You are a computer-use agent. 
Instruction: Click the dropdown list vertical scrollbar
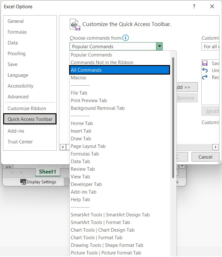tap(173, 117)
